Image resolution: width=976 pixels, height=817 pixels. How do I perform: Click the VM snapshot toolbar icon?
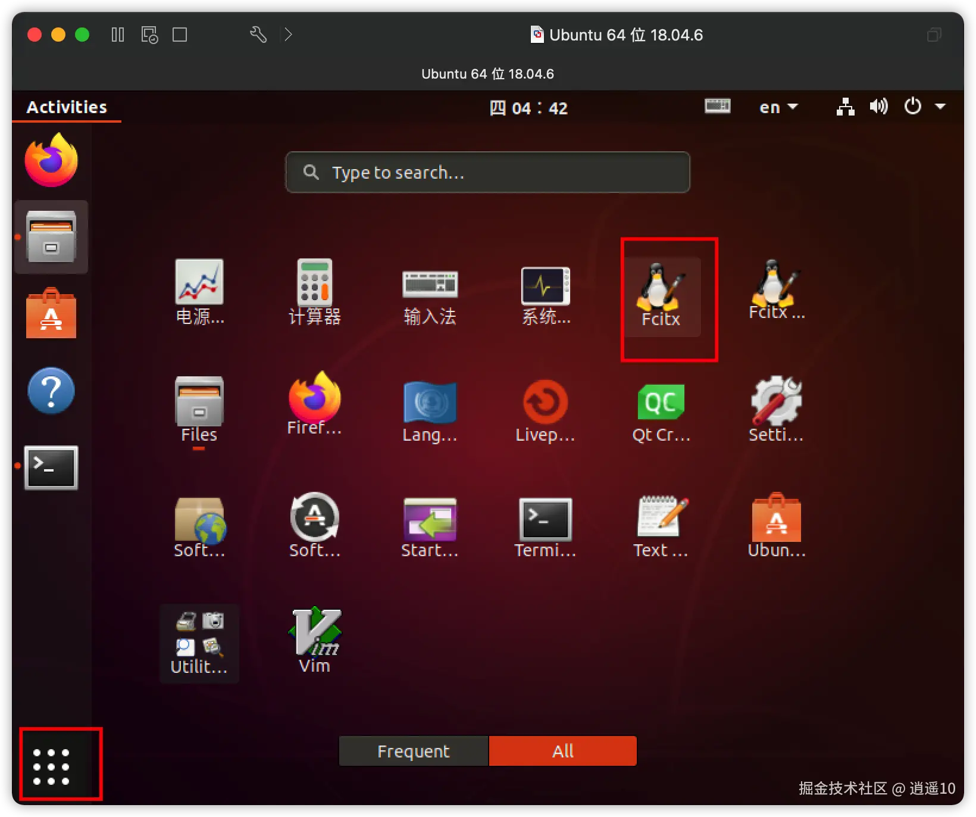click(149, 35)
